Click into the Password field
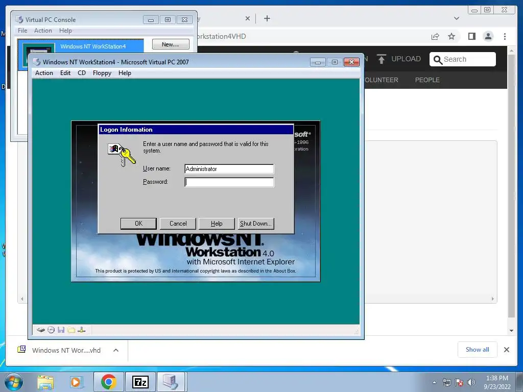The width and height of the screenshot is (523, 392). pyautogui.click(x=229, y=182)
